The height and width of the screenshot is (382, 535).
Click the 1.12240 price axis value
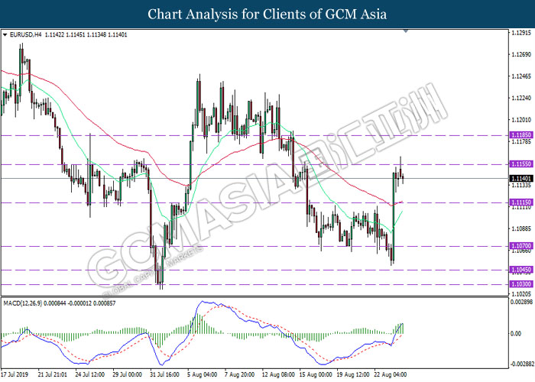click(521, 99)
